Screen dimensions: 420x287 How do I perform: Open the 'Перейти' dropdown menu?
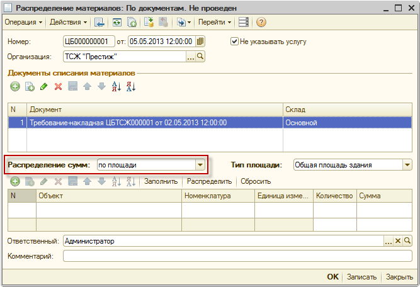point(215,22)
